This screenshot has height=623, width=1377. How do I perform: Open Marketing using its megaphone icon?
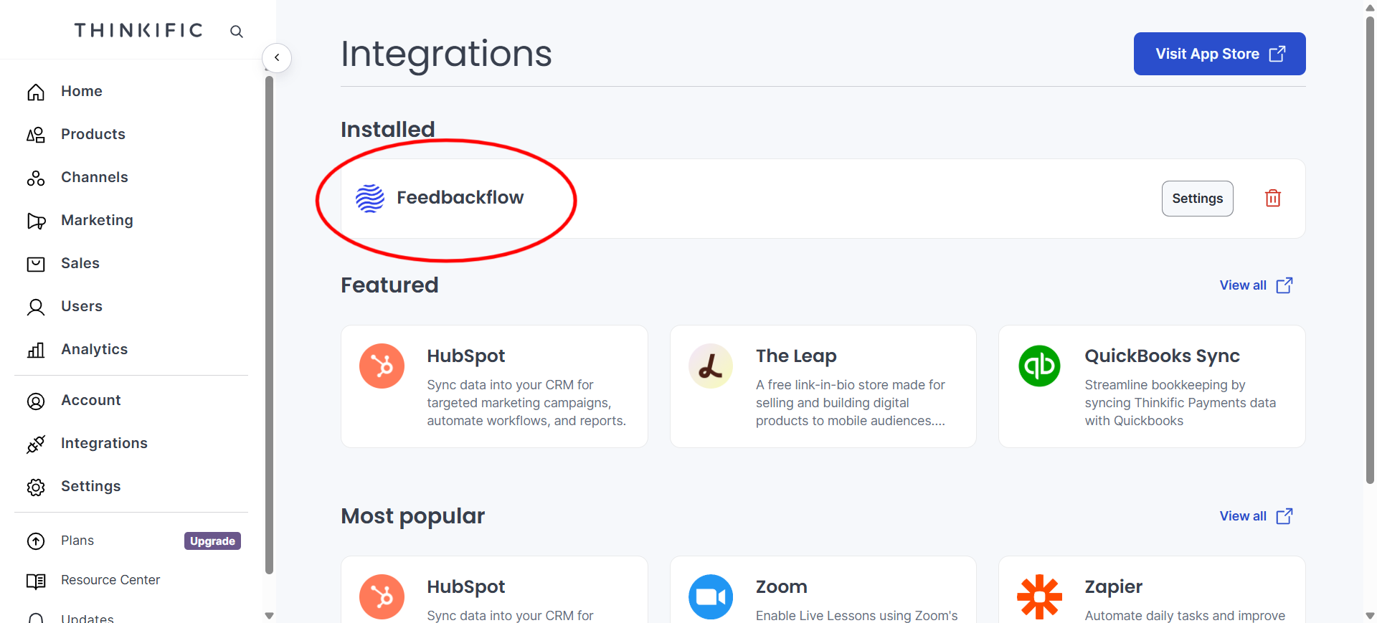36,221
